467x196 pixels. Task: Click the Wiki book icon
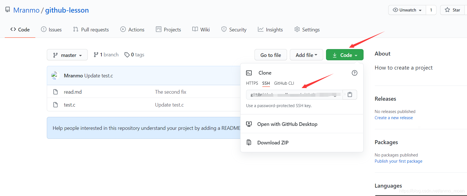pyautogui.click(x=195, y=29)
